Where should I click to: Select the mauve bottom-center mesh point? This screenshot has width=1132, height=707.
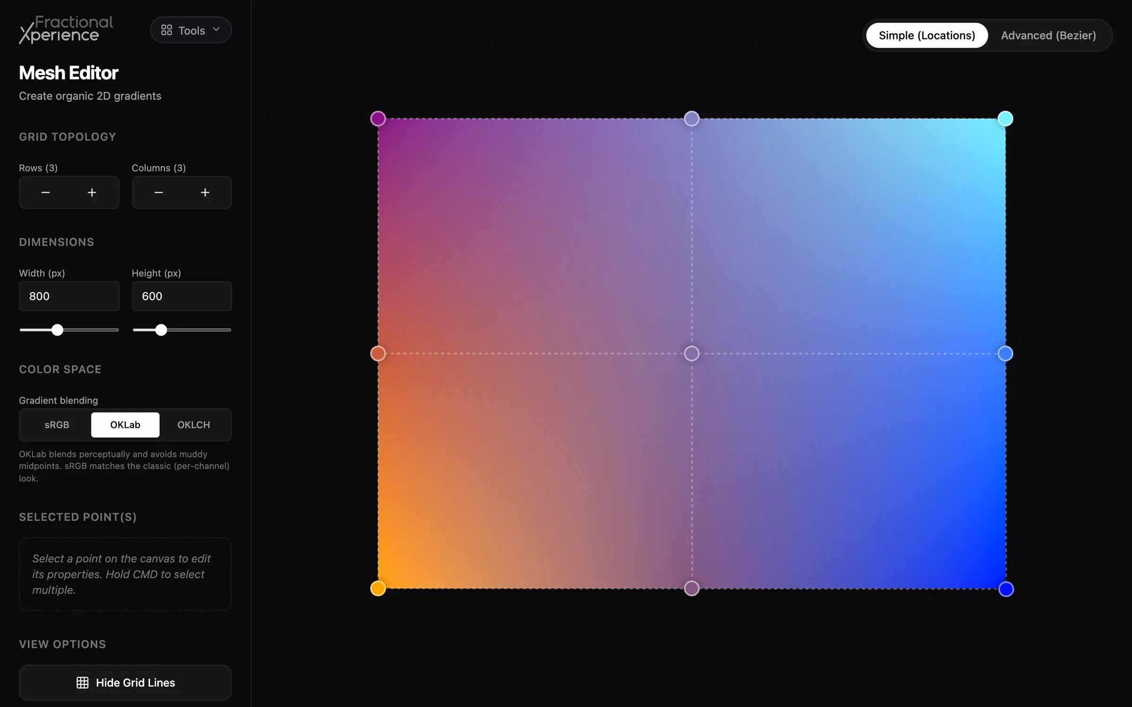(691, 588)
